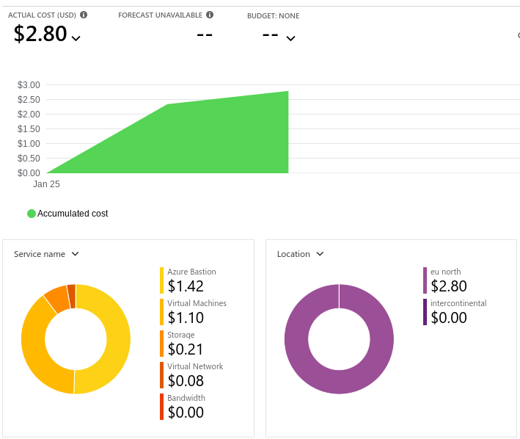Click the $0.08 Virtual Network cost value

click(186, 380)
